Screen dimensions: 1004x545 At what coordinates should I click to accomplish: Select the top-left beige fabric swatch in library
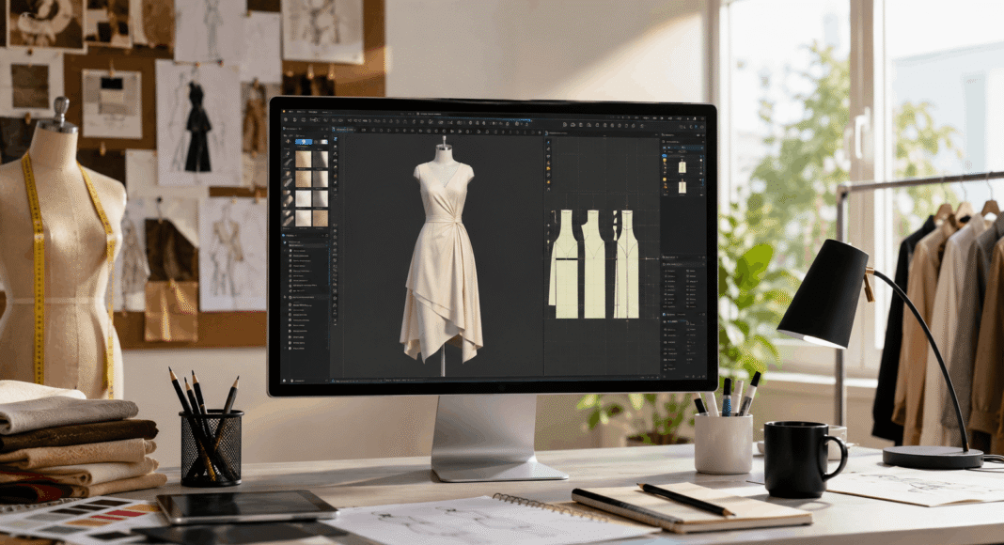point(303,160)
